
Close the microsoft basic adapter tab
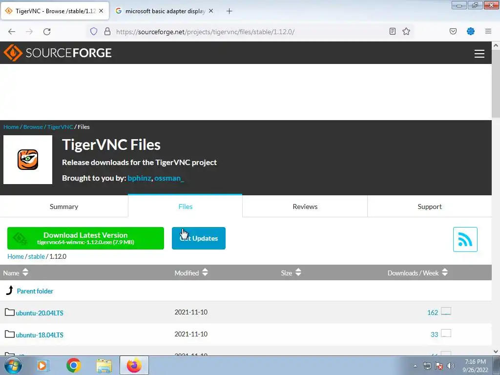(x=211, y=11)
